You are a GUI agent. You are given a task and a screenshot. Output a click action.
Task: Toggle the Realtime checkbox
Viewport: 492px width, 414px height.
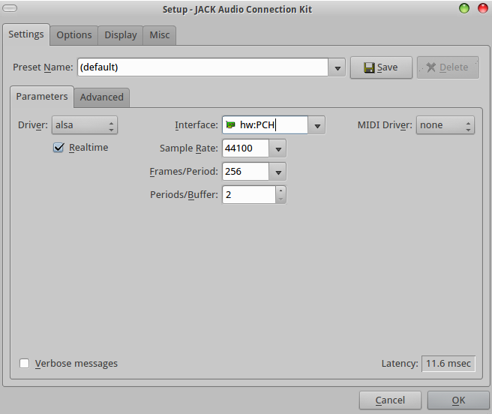coord(58,148)
